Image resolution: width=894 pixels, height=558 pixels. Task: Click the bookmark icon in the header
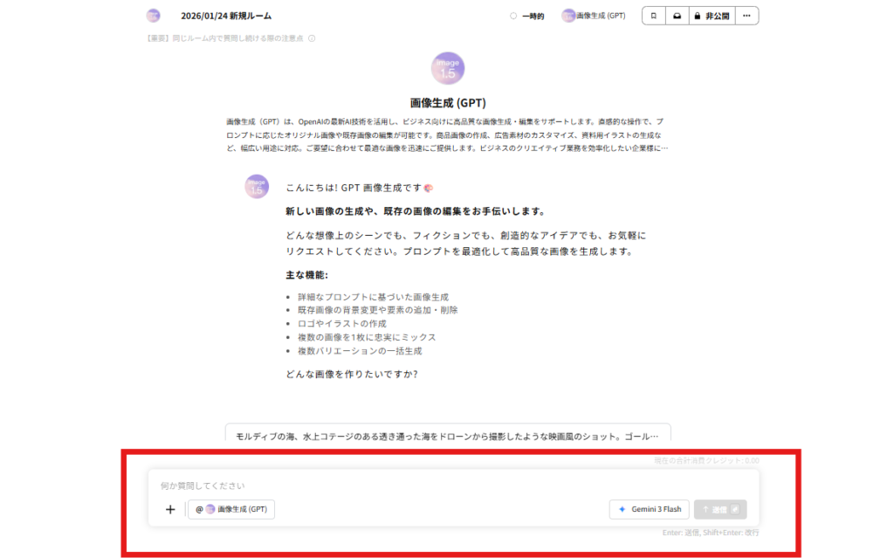coord(653,15)
